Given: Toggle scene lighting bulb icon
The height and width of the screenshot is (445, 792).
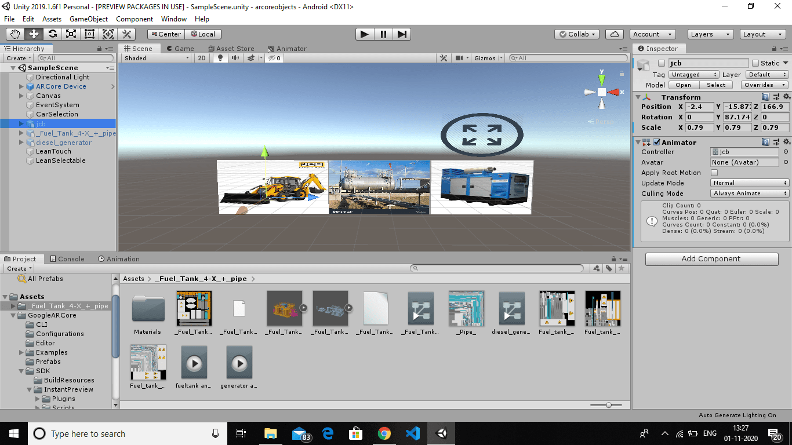Looking at the screenshot, I should pos(220,58).
